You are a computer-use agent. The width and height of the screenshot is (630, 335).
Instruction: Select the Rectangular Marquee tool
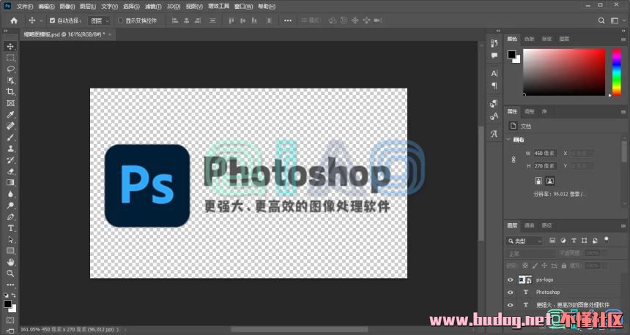point(10,58)
